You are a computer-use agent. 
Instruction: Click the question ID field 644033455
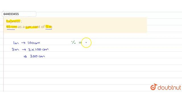click(x=19, y=14)
